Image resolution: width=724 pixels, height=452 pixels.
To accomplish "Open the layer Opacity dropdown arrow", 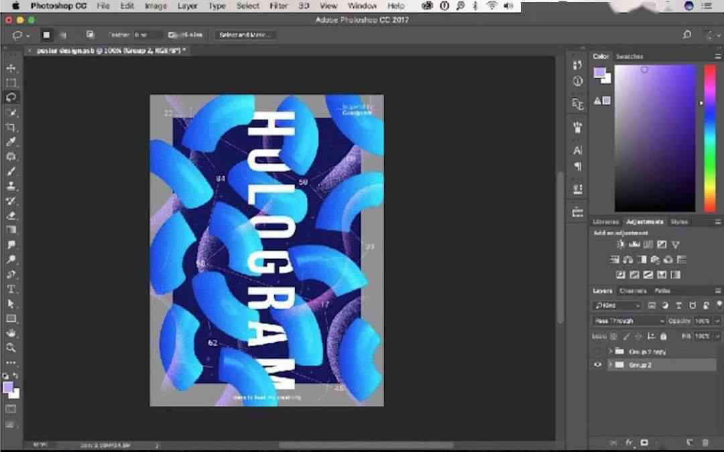I will (x=718, y=321).
